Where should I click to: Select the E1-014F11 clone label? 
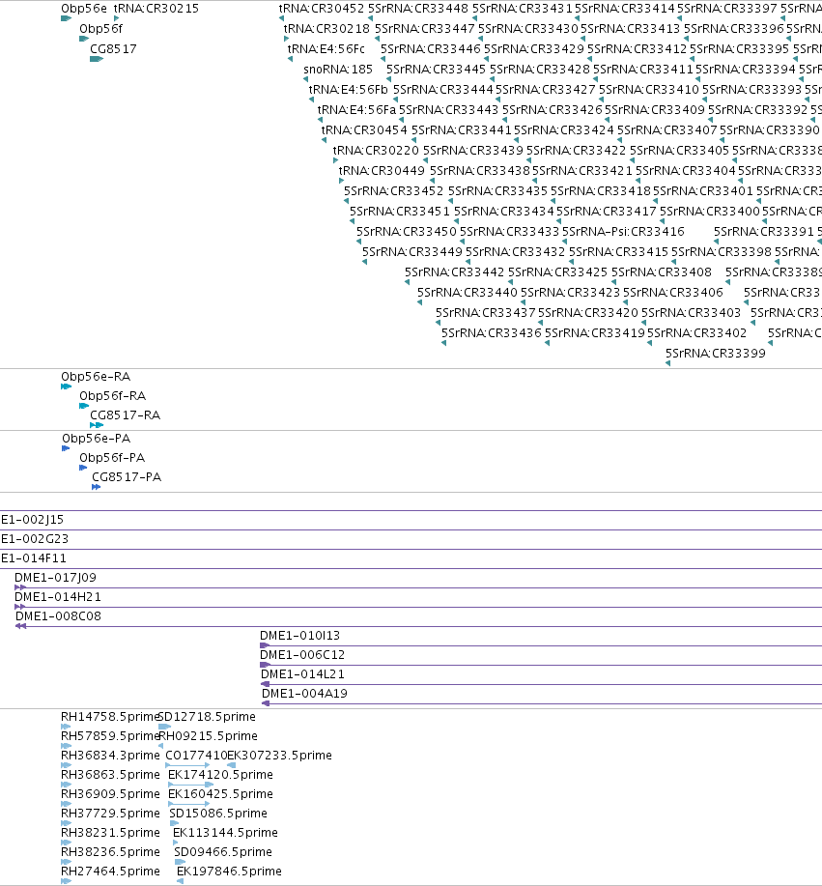click(x=34, y=558)
